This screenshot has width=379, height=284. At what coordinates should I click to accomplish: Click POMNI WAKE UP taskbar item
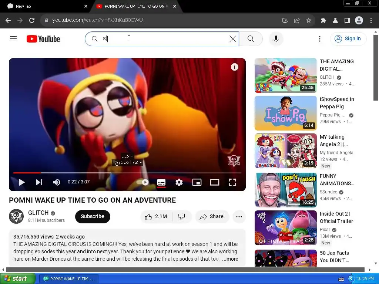[x=68, y=279]
